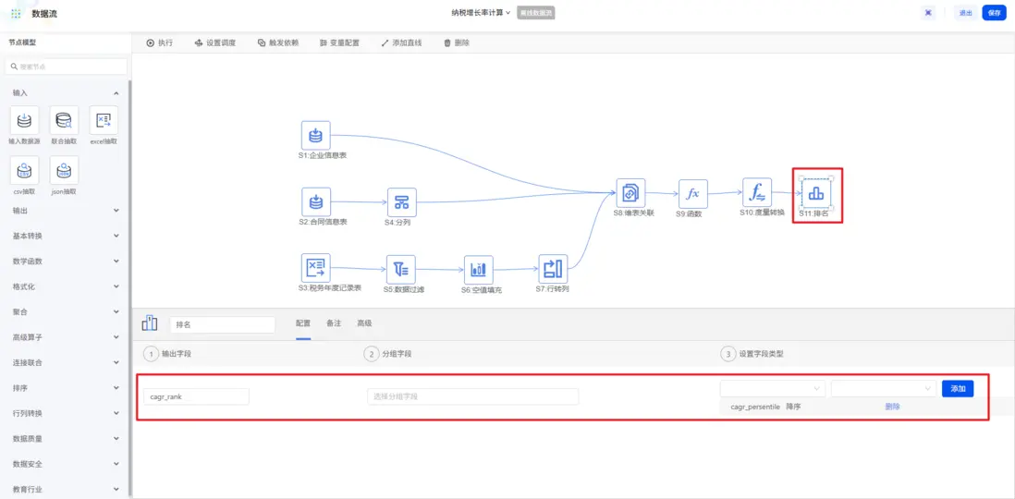Click the 保存 button

click(994, 13)
